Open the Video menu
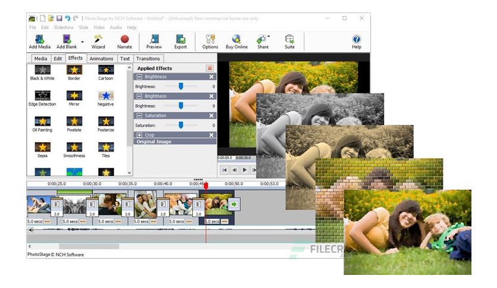 (x=99, y=27)
